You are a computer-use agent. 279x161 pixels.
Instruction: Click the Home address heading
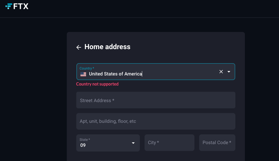[107, 47]
